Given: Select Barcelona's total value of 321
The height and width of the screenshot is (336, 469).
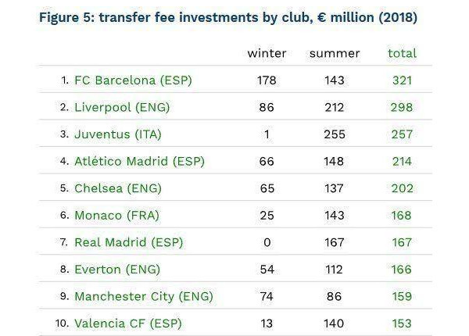Looking at the screenshot, I should pos(402,80).
